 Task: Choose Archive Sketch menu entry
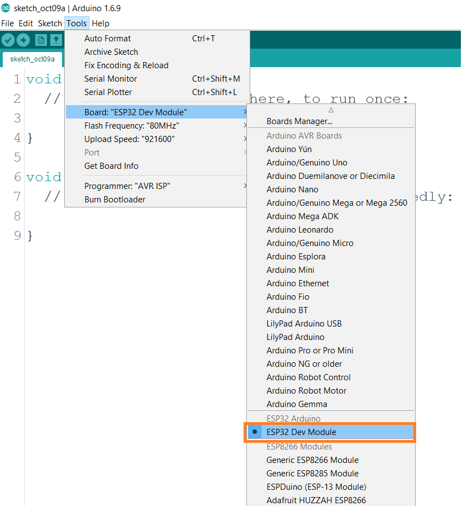[x=156, y=52]
